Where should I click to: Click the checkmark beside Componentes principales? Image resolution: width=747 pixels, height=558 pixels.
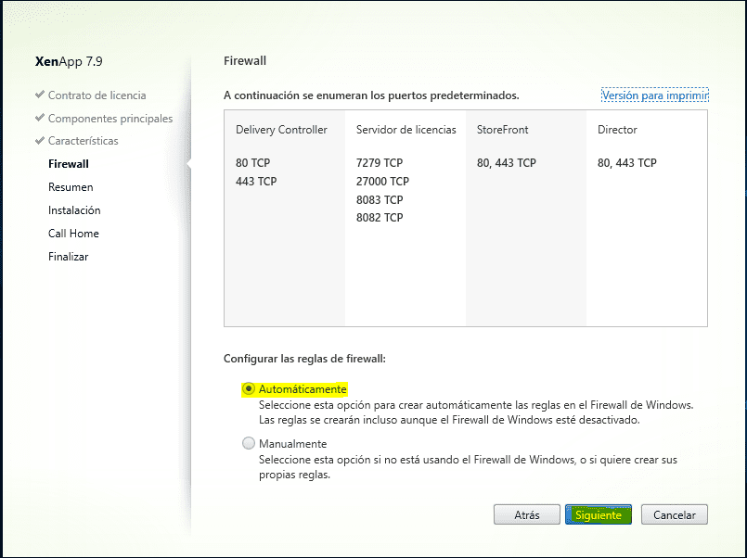[40, 118]
